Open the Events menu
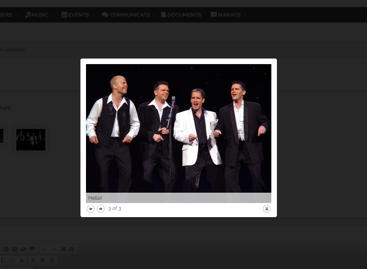Image resolution: width=367 pixels, height=269 pixels. click(75, 15)
